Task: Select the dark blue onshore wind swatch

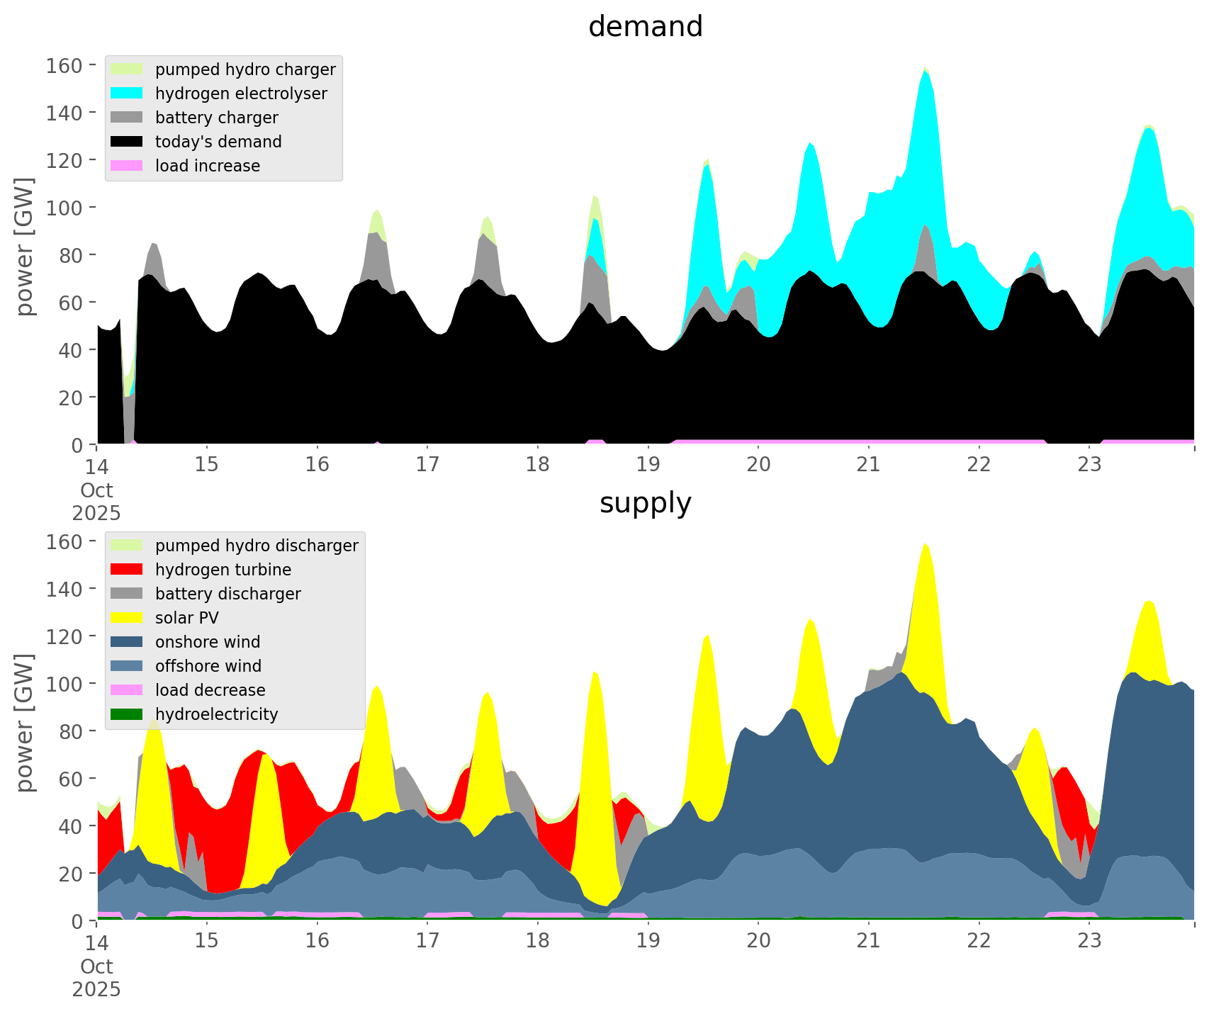Action: (127, 642)
